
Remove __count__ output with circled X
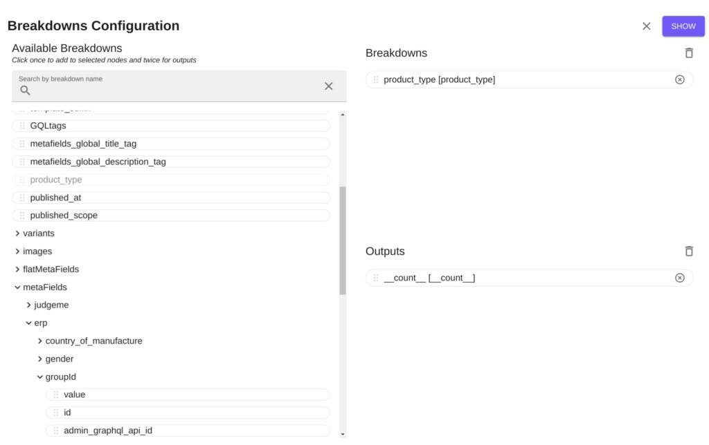680,278
